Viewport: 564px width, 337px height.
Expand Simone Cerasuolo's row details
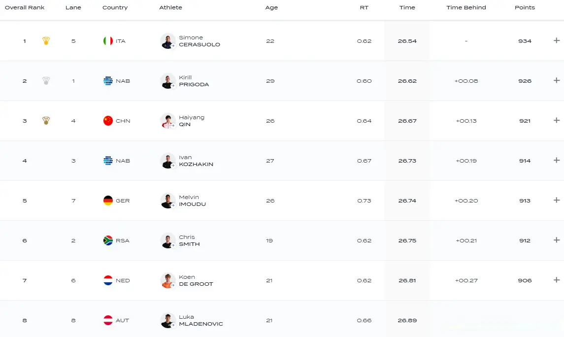click(557, 40)
